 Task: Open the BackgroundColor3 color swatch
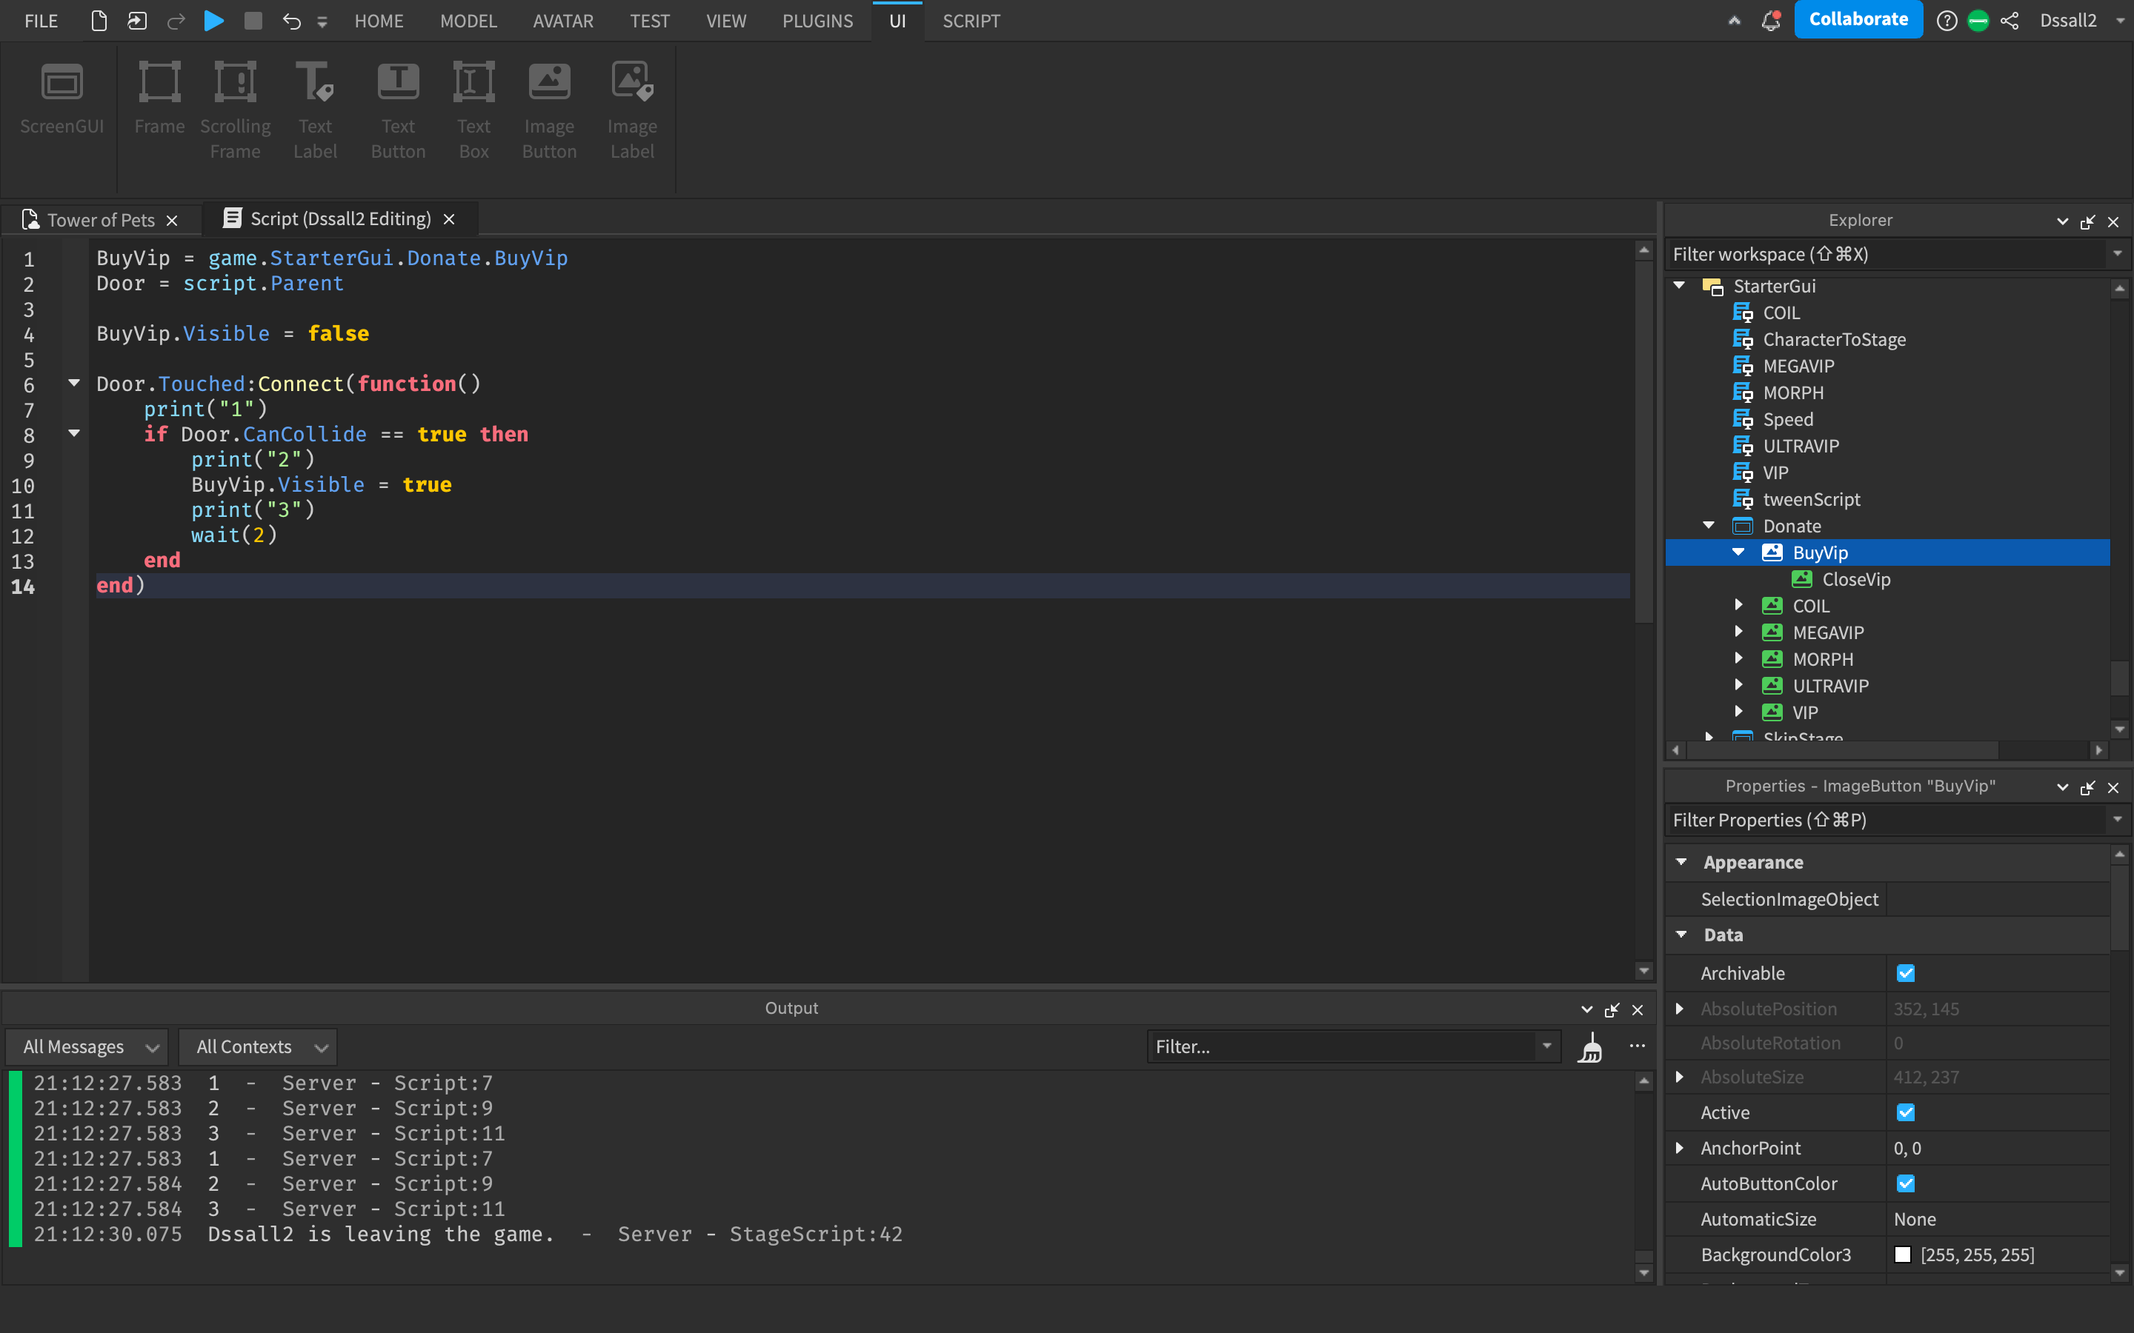(1902, 1255)
